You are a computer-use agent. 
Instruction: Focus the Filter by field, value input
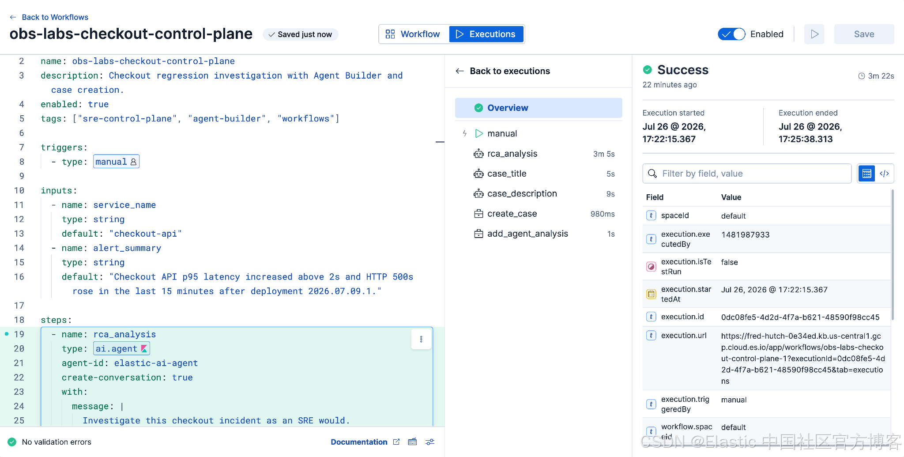coord(747,174)
